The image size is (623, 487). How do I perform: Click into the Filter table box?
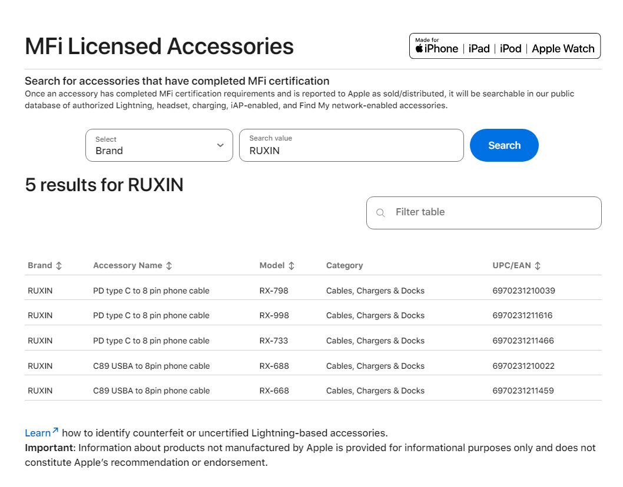(x=492, y=212)
